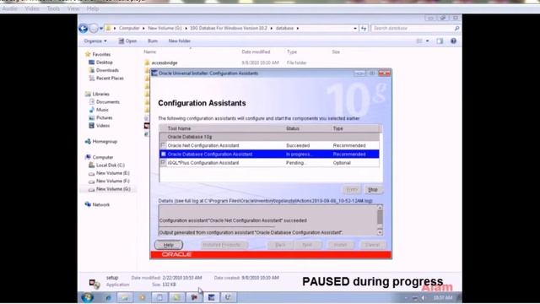Go forward in the Explorer window

94,28
